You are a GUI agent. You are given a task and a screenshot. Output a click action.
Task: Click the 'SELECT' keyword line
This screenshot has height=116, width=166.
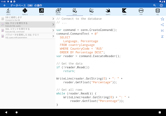65,37
